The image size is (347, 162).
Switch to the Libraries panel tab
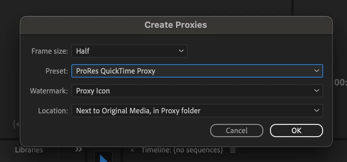coord(29,150)
